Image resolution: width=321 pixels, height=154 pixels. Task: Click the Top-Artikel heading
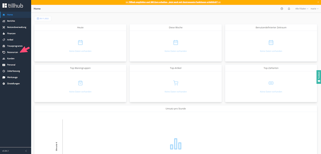click(176, 68)
